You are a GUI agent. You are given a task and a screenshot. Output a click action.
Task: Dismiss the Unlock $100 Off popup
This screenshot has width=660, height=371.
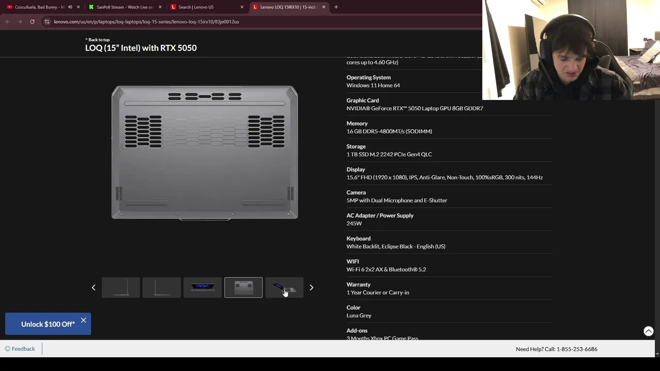(84, 321)
